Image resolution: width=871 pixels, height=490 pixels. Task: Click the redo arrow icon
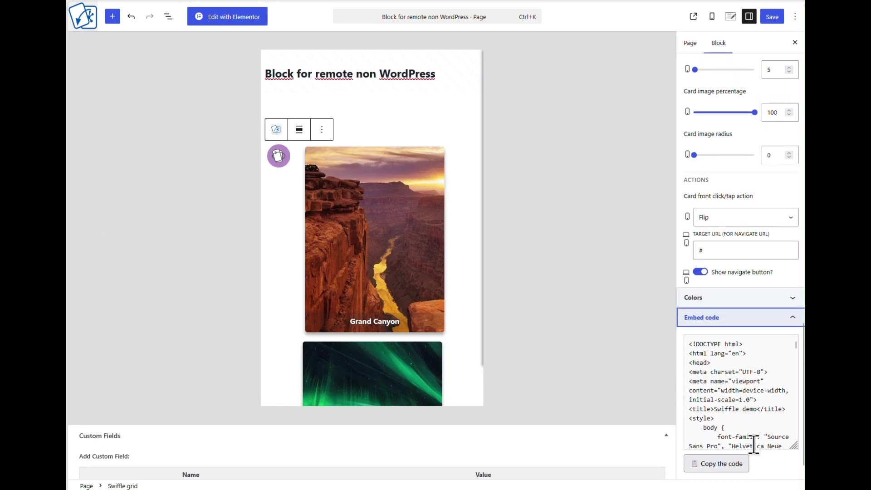(x=150, y=16)
